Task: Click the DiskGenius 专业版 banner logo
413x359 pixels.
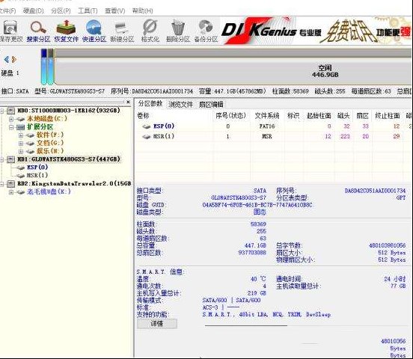Action: coord(271,31)
